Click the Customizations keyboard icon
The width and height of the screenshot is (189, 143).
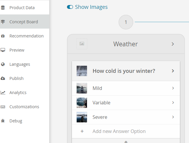coord(3,107)
